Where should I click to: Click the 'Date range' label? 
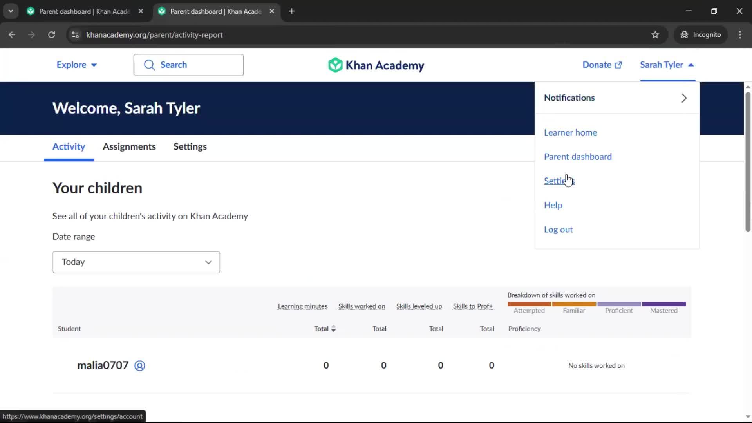(74, 237)
